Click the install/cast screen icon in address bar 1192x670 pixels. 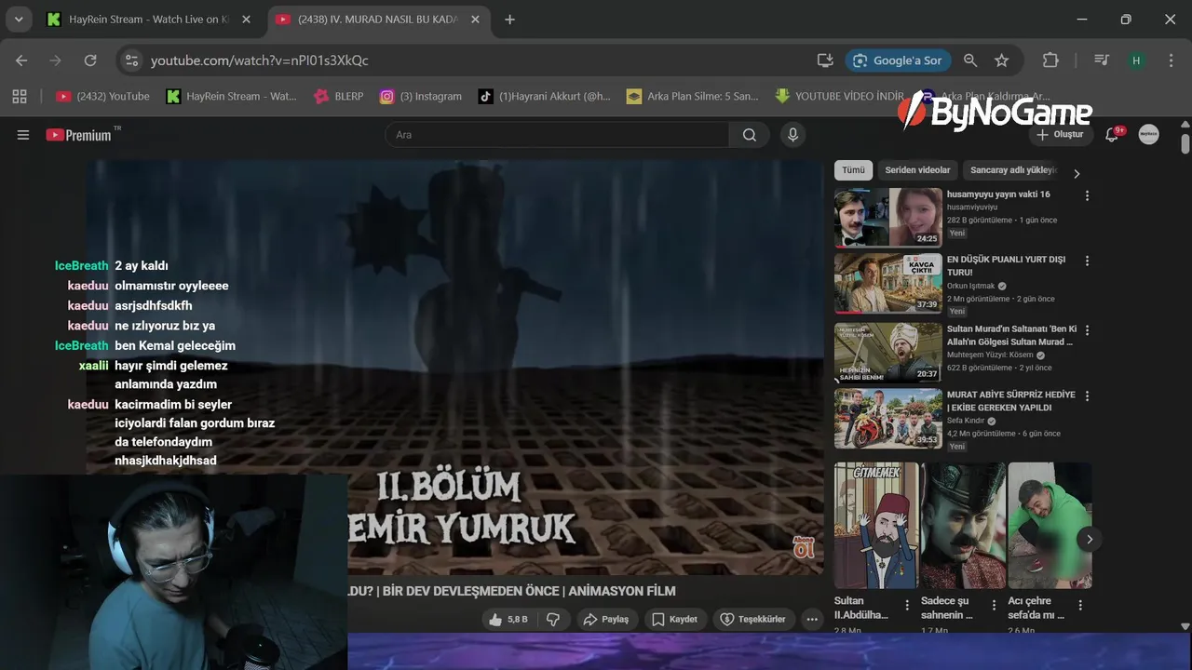[825, 60]
